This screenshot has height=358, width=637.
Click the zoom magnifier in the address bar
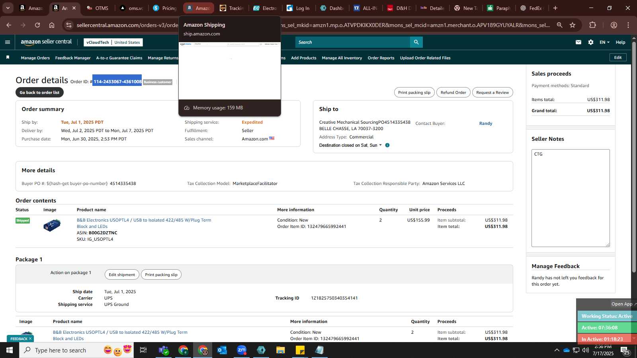[x=559, y=25]
